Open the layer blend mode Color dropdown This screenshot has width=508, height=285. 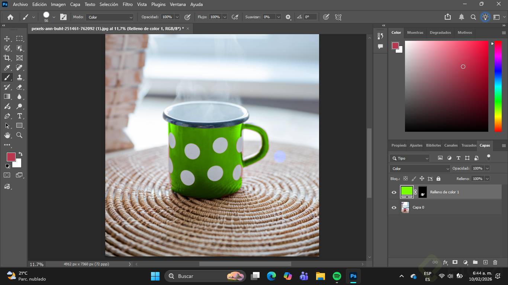pyautogui.click(x=420, y=168)
